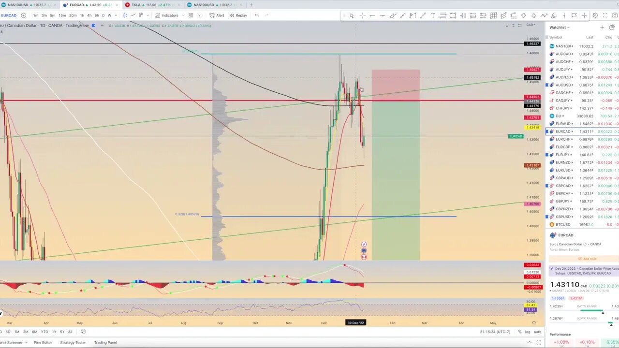Expand the timeframe dropdown arrow
619x348 pixels.
coord(116,15)
